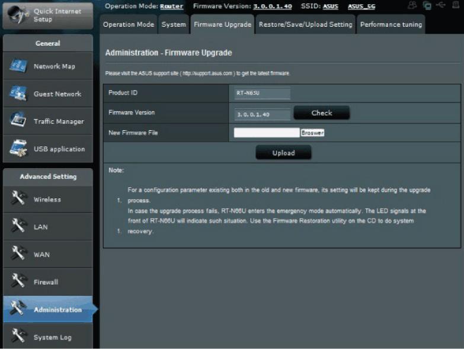Viewport: 464px width, 349px height.
Task: Click the Network Map icon
Action: (x=18, y=66)
